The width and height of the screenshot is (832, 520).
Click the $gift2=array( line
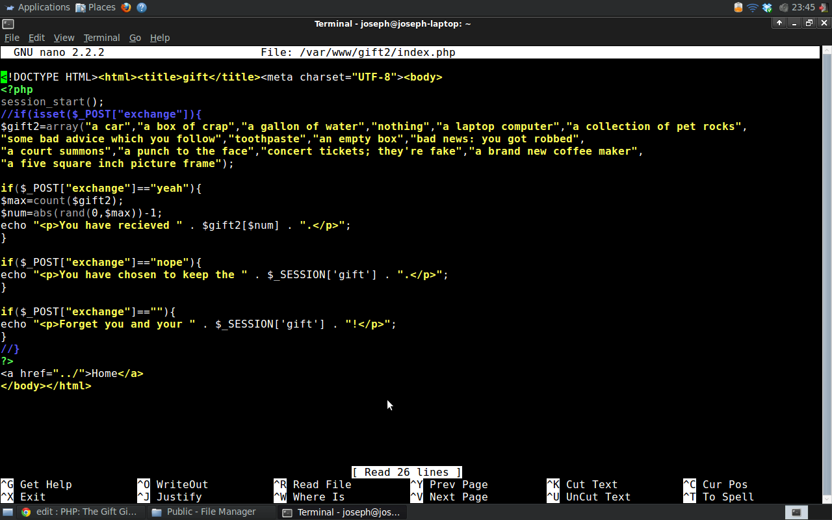coord(374,127)
